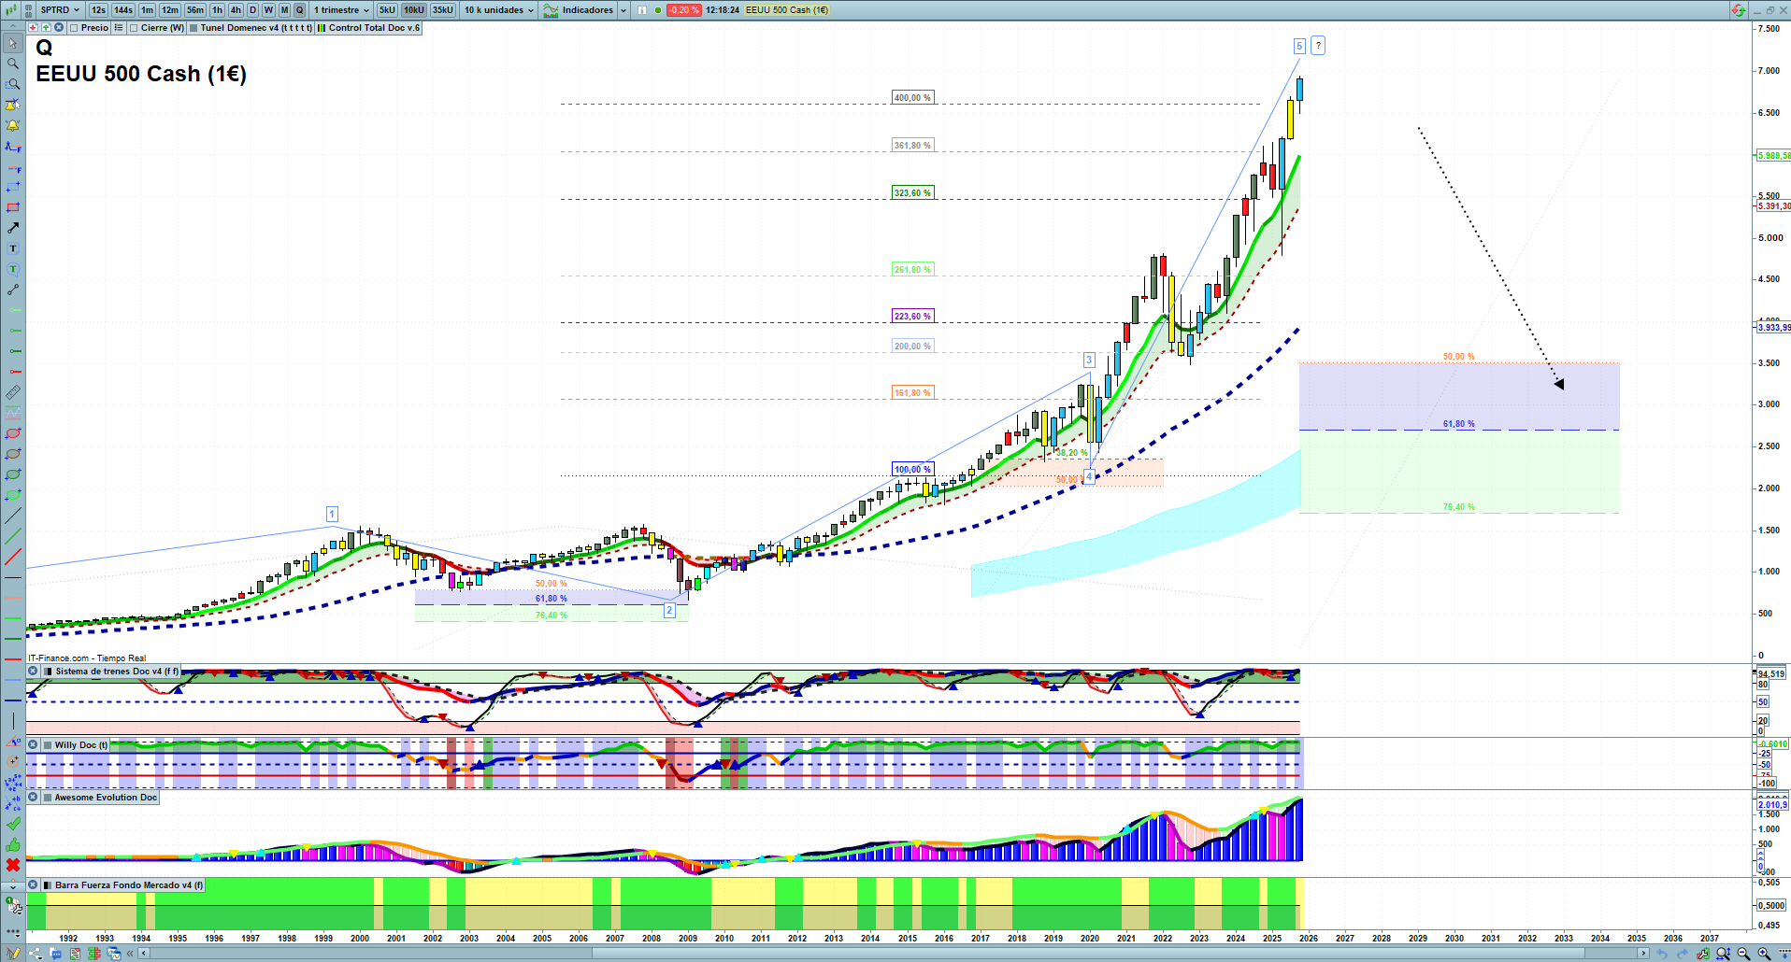
Task: Open the SPTRD symbol dropdown
Action: [x=60, y=10]
